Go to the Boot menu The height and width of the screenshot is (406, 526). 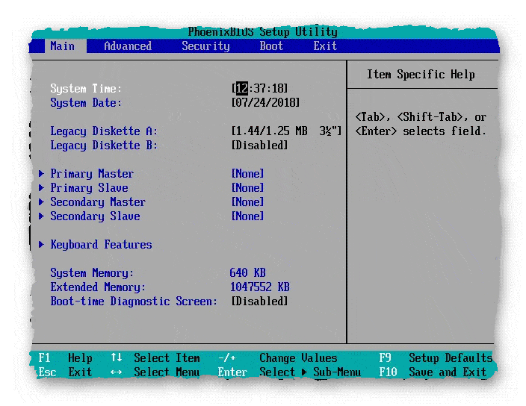coord(271,46)
